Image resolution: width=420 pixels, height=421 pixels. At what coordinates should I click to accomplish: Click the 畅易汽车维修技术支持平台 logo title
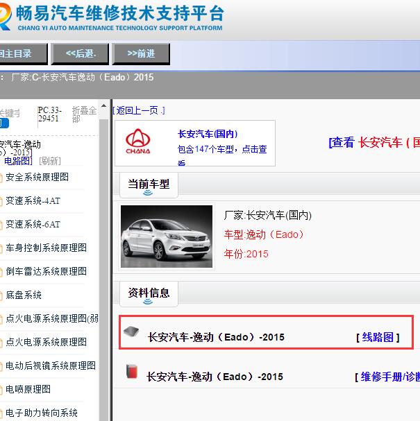(x=120, y=13)
